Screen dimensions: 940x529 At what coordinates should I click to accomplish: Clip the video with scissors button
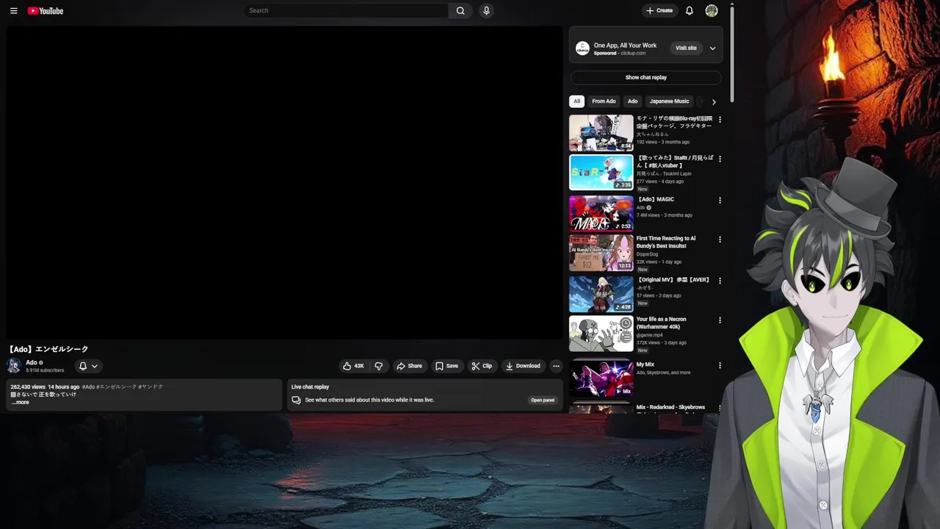coord(482,366)
